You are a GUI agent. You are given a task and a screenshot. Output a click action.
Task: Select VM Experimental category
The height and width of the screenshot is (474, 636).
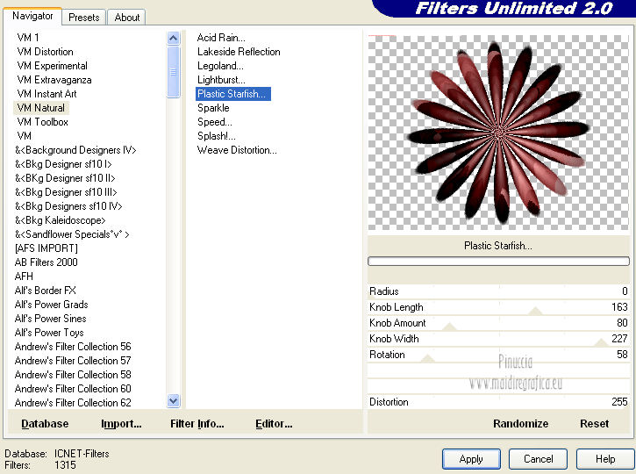pos(52,66)
